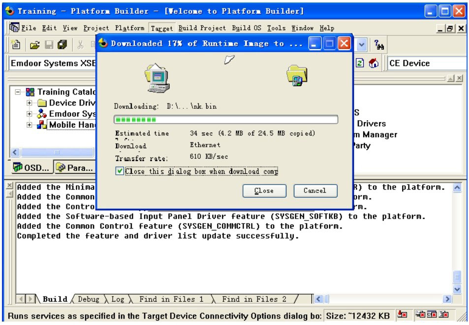The height and width of the screenshot is (325, 469).
Task: Expand the Mobile Handheld tree node
Action: pyautogui.click(x=30, y=125)
